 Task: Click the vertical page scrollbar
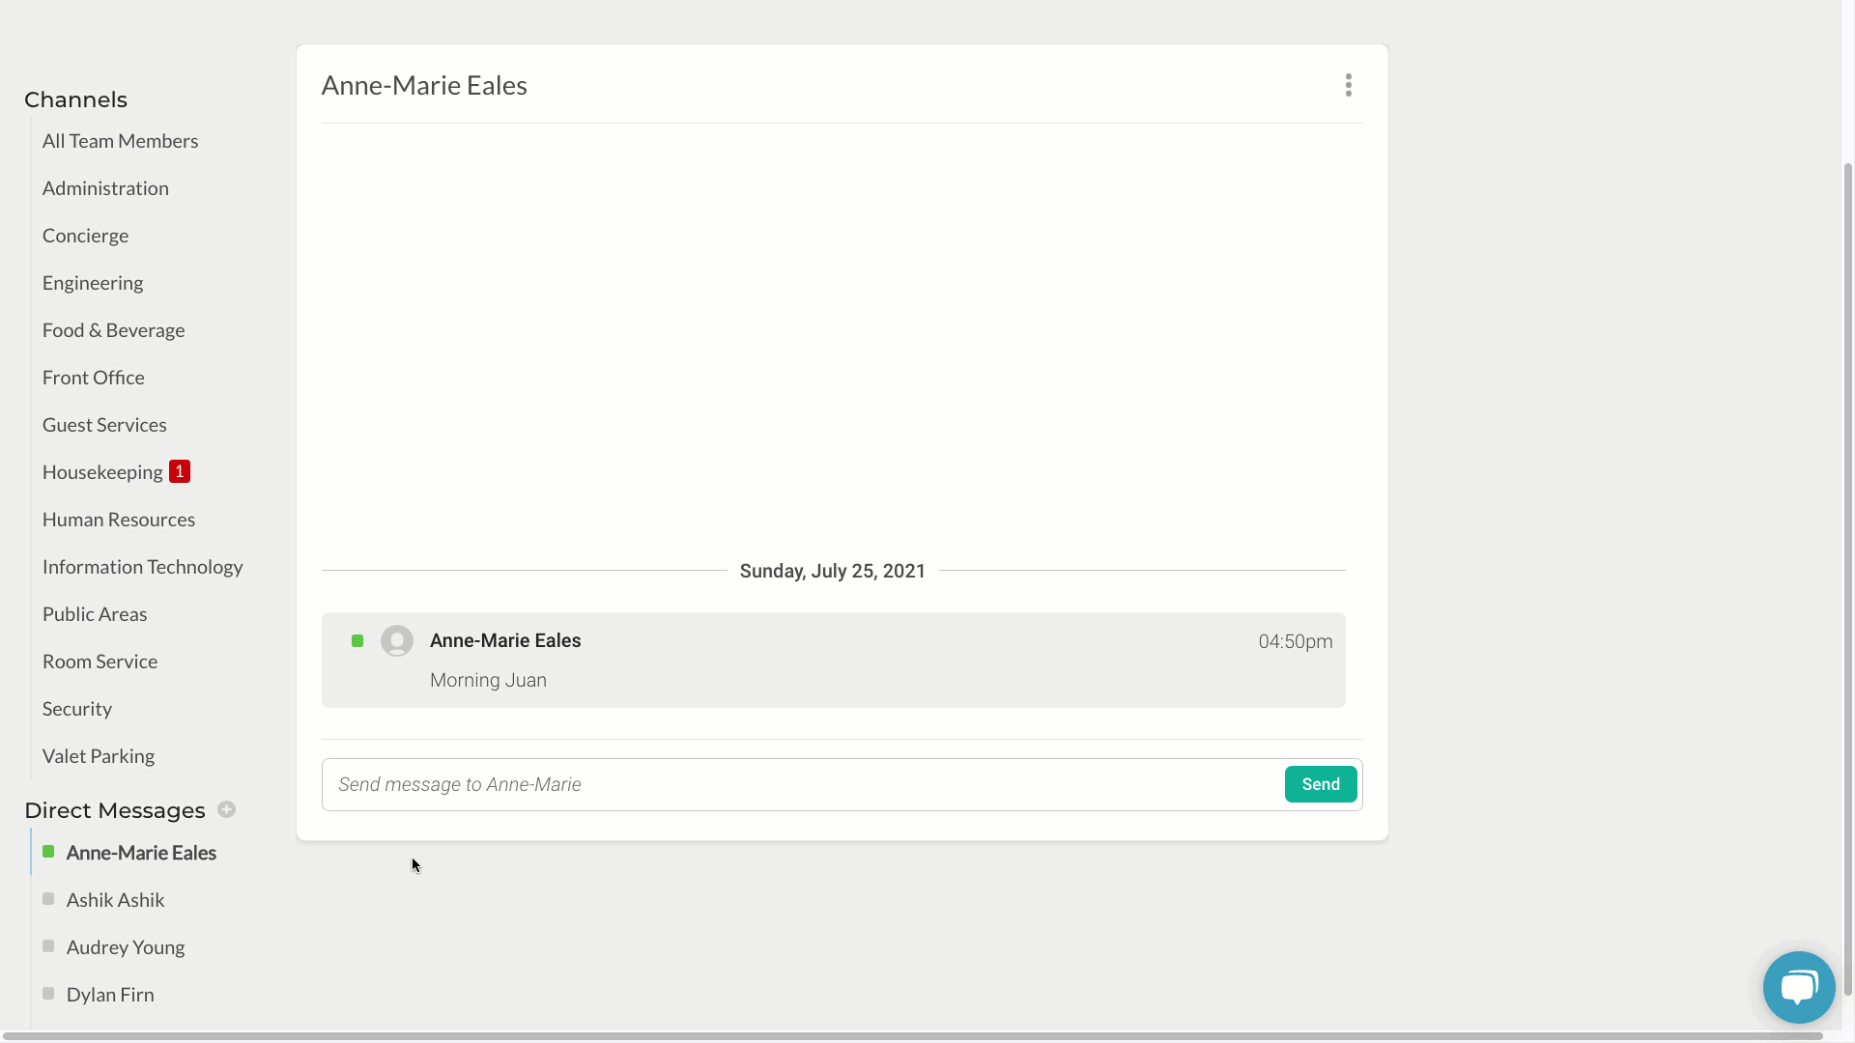tap(1847, 579)
